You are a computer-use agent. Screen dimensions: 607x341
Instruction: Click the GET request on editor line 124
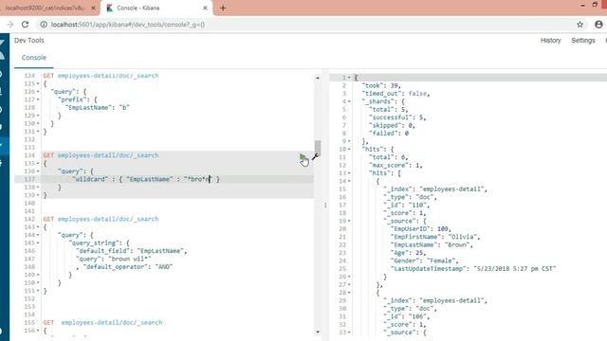coord(101,76)
